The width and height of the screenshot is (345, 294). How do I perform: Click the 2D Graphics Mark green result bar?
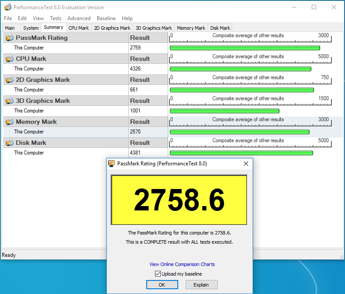pyautogui.click(x=242, y=90)
